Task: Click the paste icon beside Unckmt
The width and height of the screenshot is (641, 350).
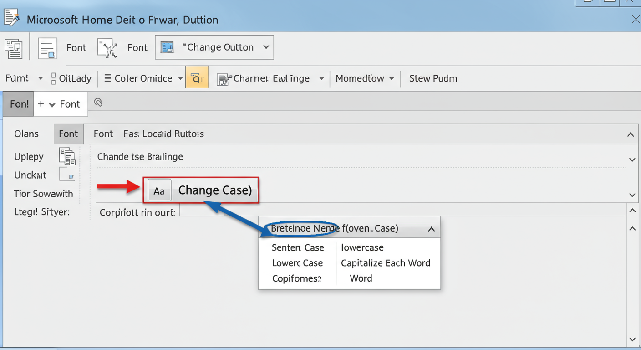Action: [67, 174]
